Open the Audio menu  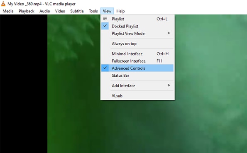tap(45, 11)
